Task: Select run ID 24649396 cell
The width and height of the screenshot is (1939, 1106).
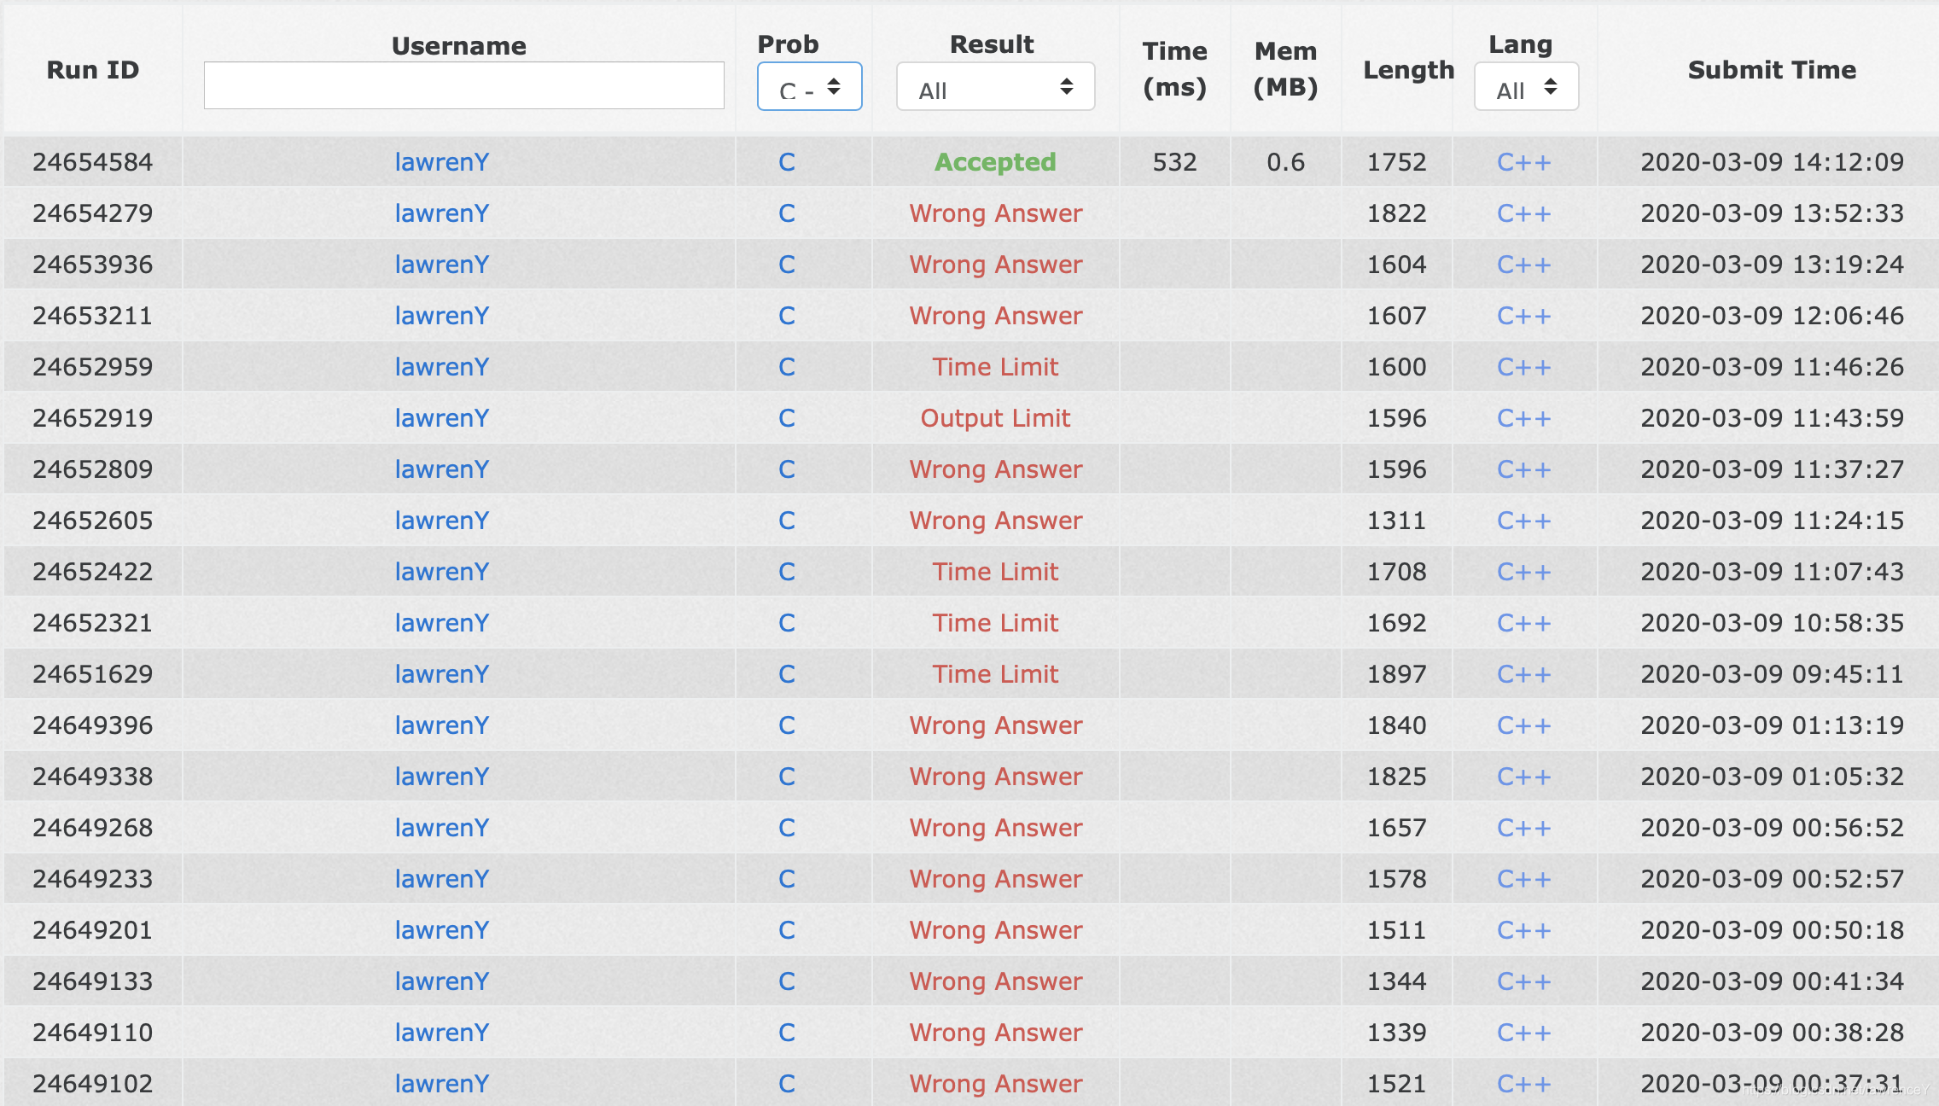Action: point(93,725)
